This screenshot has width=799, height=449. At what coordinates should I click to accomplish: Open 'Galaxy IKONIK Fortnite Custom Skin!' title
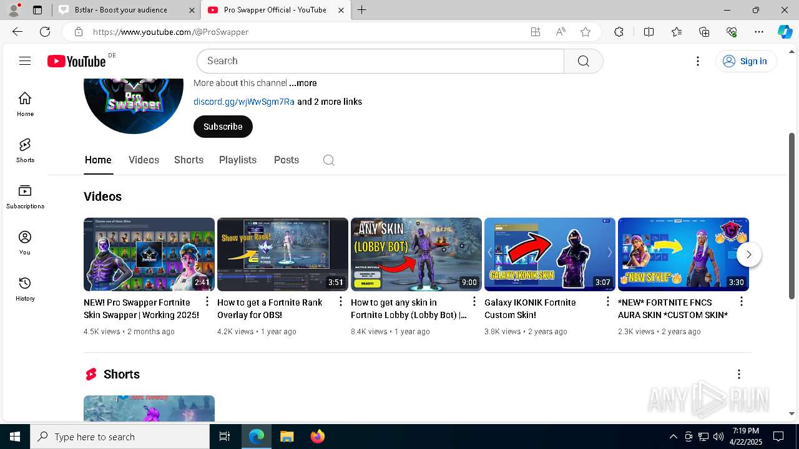click(x=530, y=309)
